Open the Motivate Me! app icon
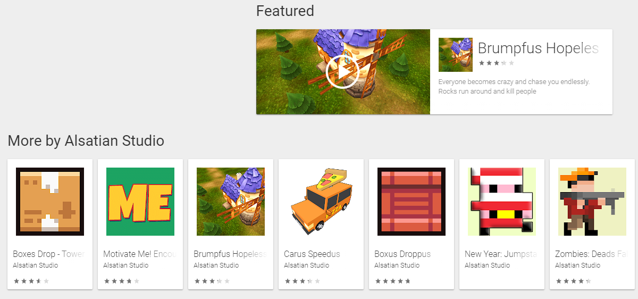 coord(140,202)
